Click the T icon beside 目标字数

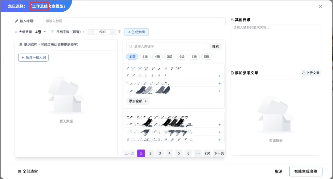click(53, 32)
